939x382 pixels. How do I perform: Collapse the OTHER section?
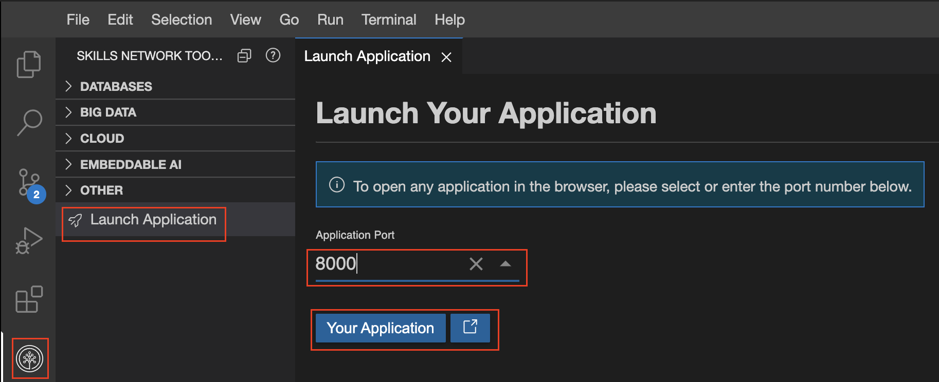(x=175, y=190)
